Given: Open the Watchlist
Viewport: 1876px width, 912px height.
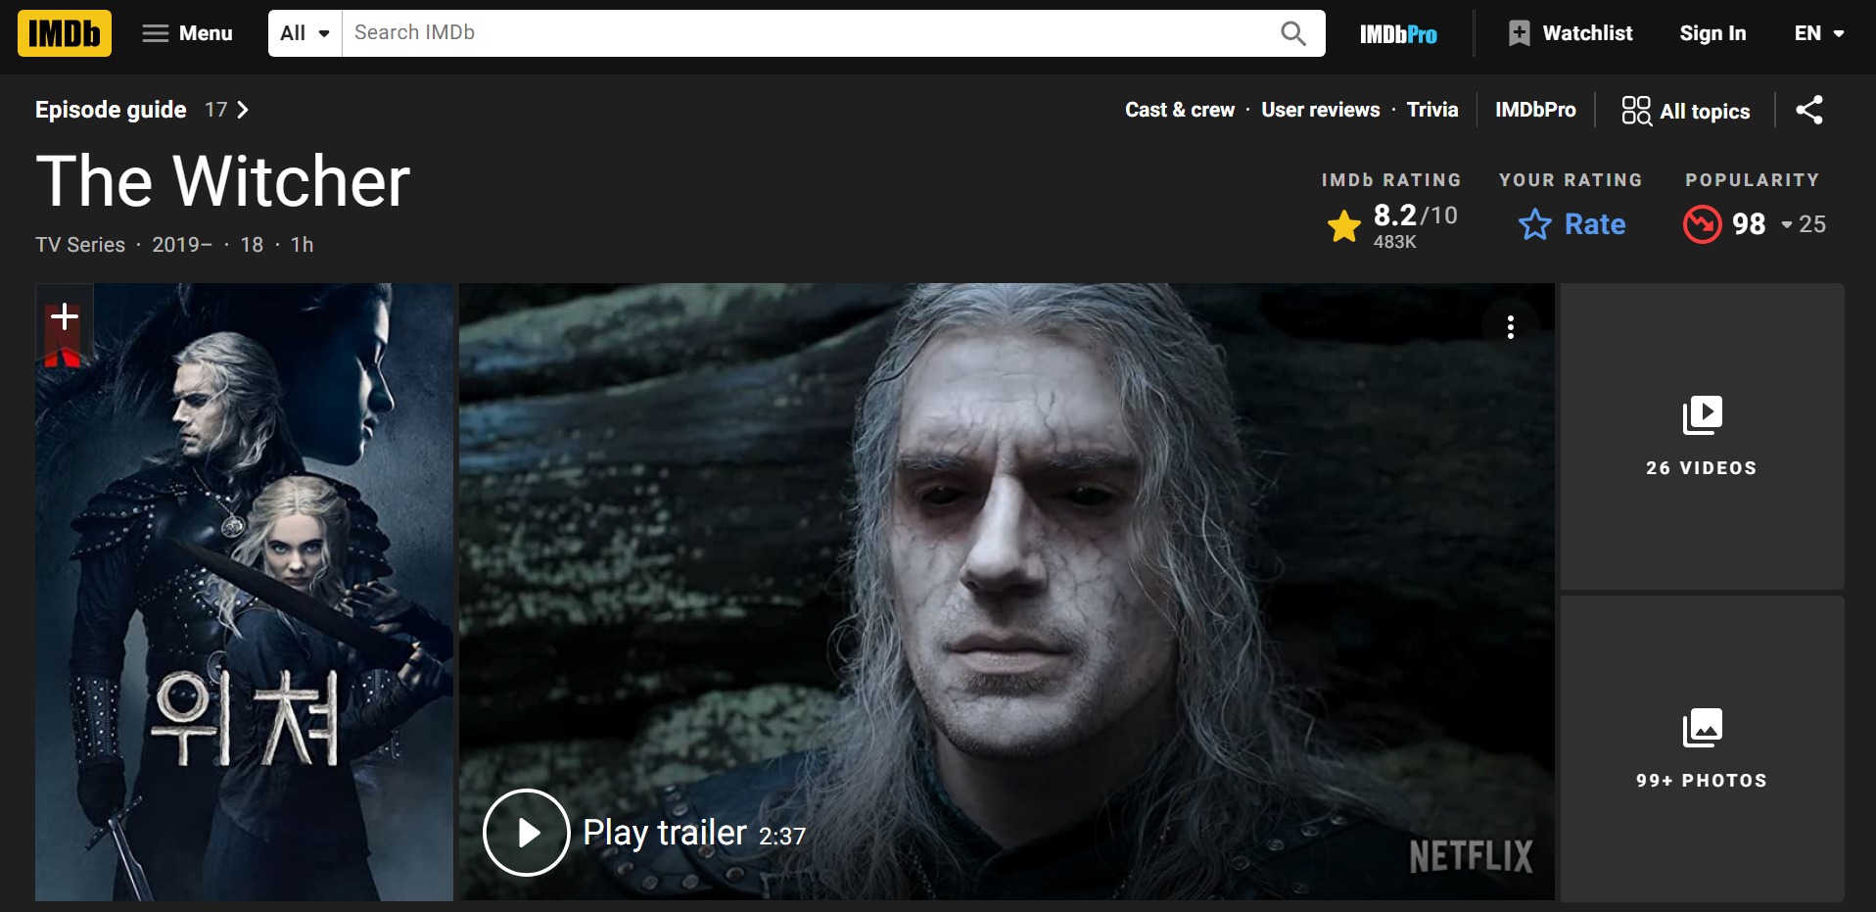Looking at the screenshot, I should pos(1571,33).
